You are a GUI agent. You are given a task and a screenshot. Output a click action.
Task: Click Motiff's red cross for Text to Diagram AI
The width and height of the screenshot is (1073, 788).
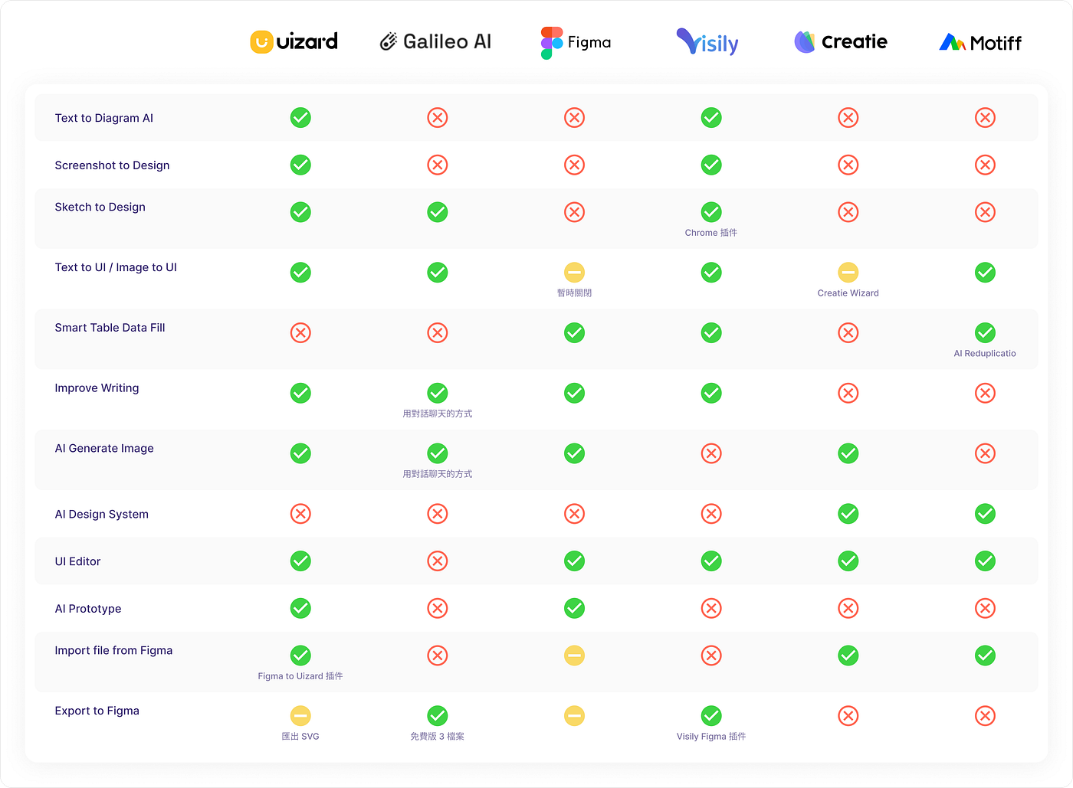985,118
